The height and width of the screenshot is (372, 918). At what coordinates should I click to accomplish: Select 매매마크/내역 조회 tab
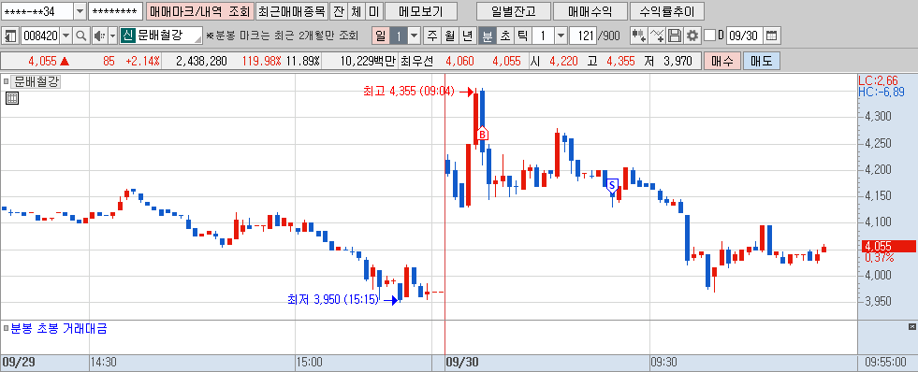click(x=199, y=11)
